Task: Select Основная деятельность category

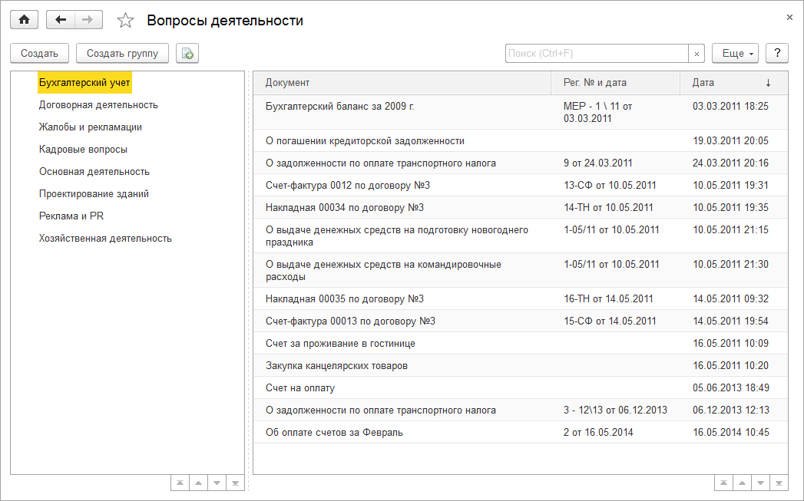Action: (x=94, y=172)
